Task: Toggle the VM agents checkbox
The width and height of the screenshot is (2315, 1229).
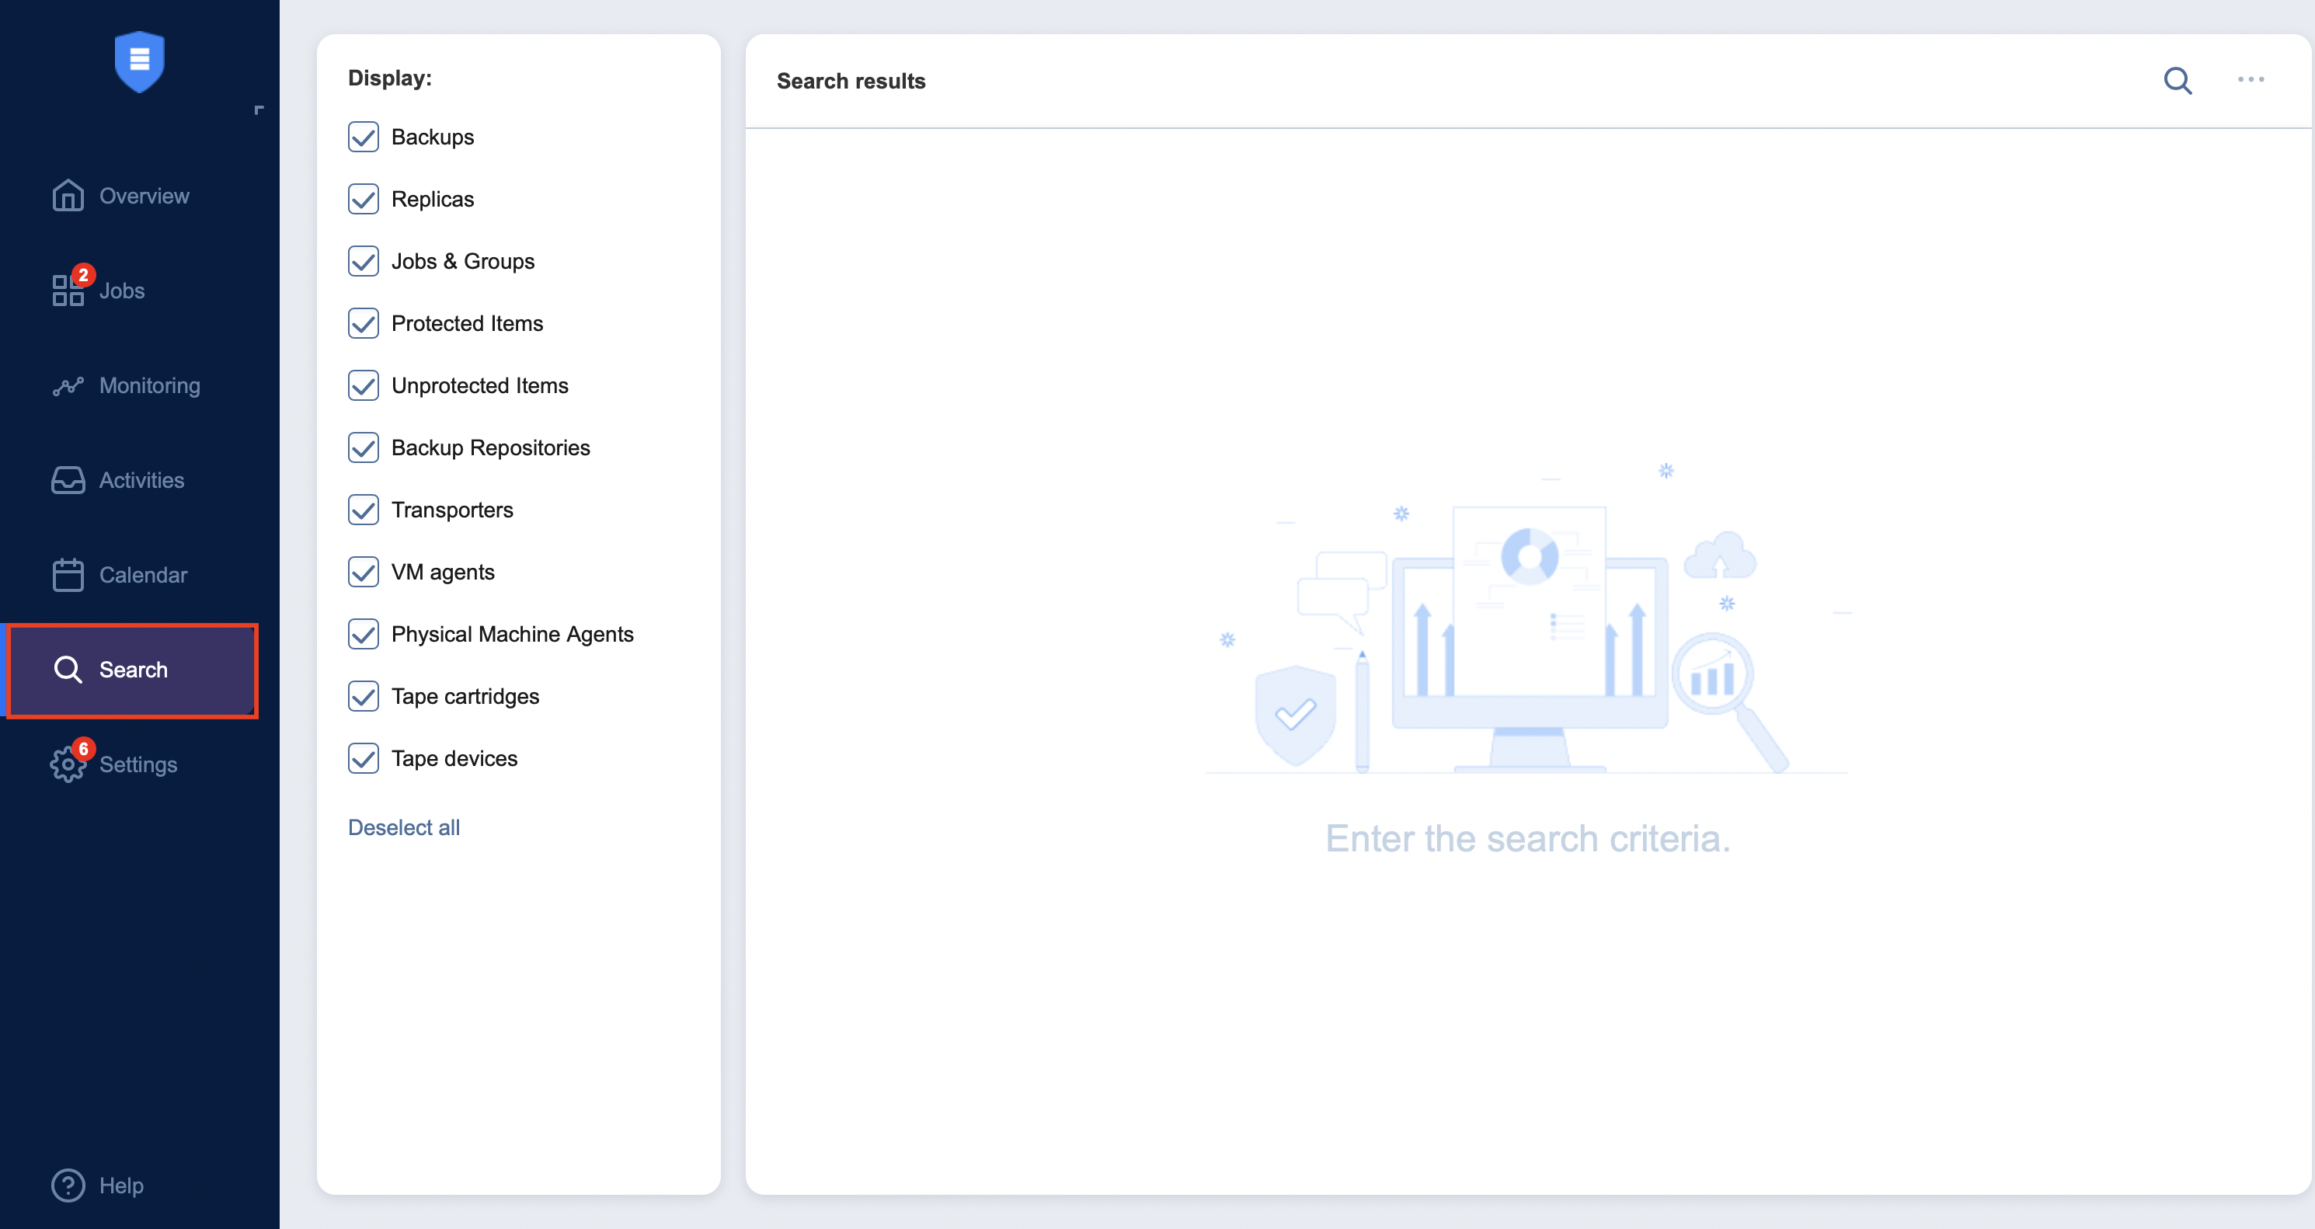Action: click(x=363, y=571)
